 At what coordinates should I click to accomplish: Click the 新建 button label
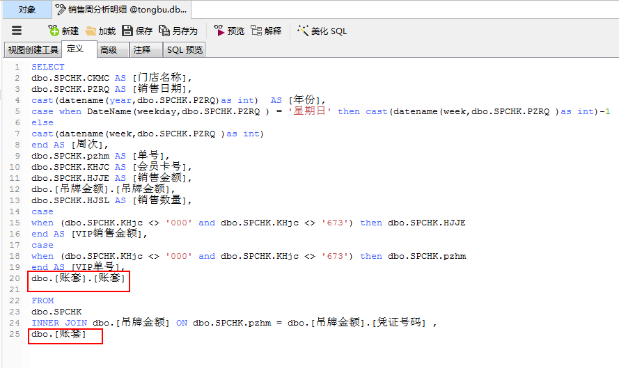pos(70,31)
